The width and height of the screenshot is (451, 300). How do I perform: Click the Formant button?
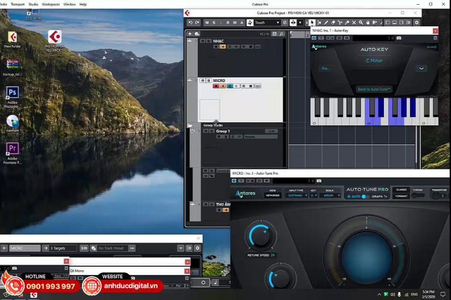[x=401, y=196]
